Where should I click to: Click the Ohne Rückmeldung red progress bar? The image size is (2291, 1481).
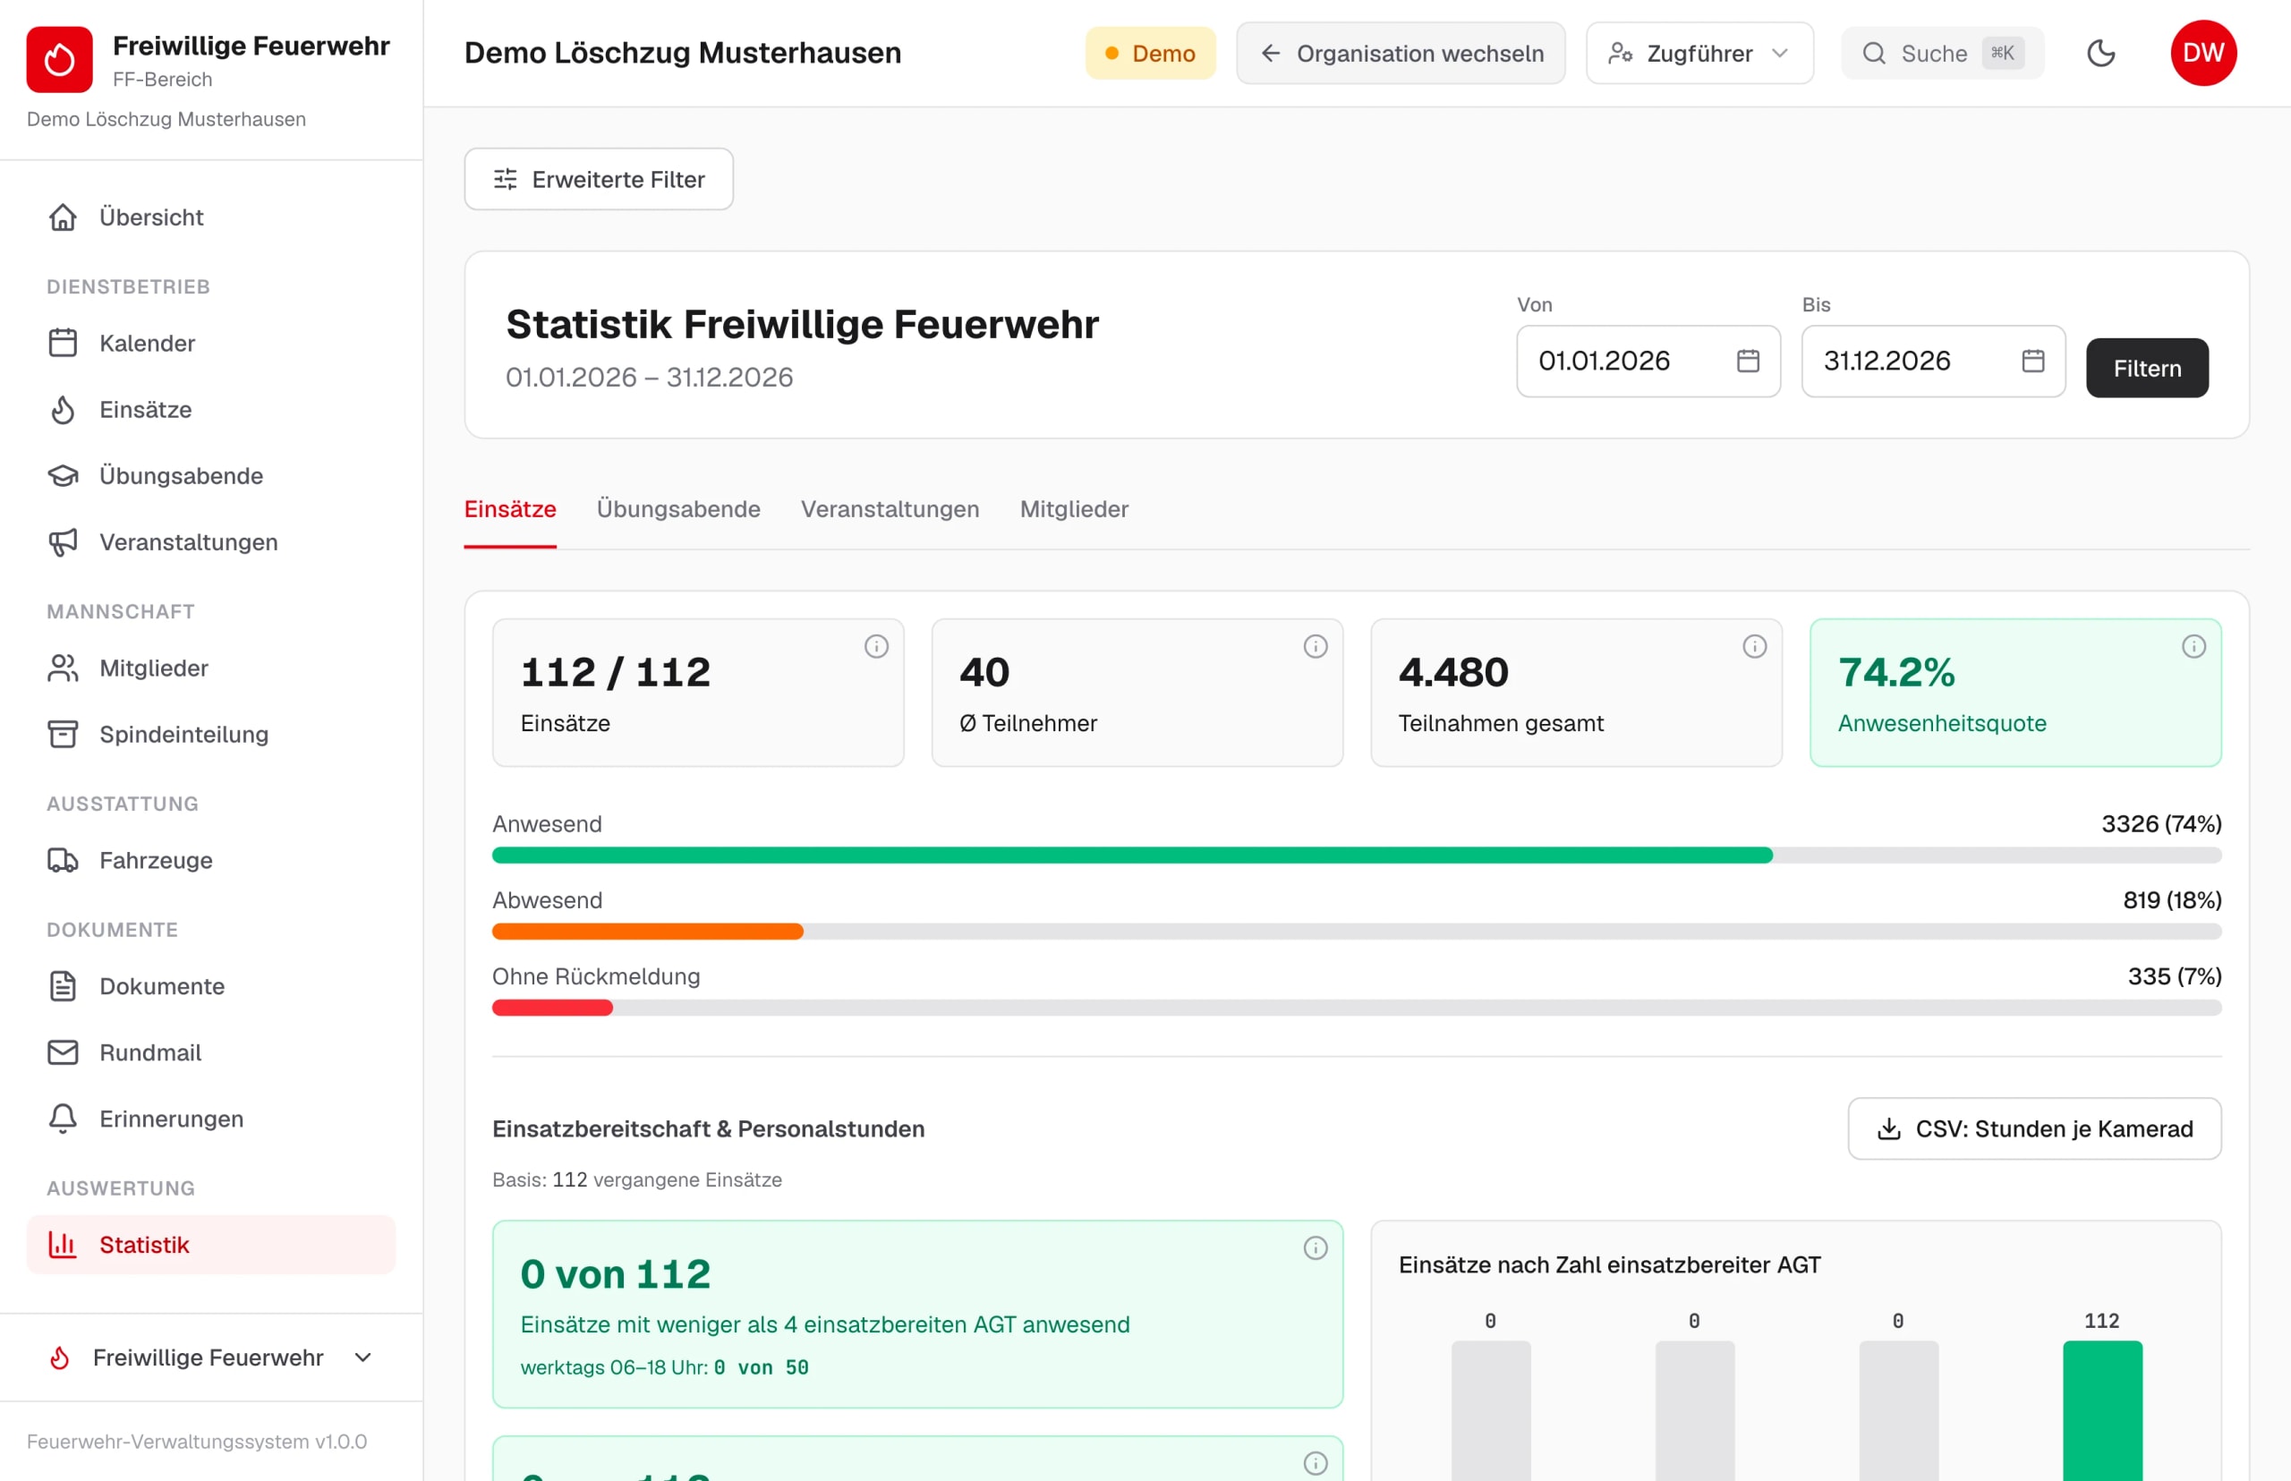[x=552, y=1008]
